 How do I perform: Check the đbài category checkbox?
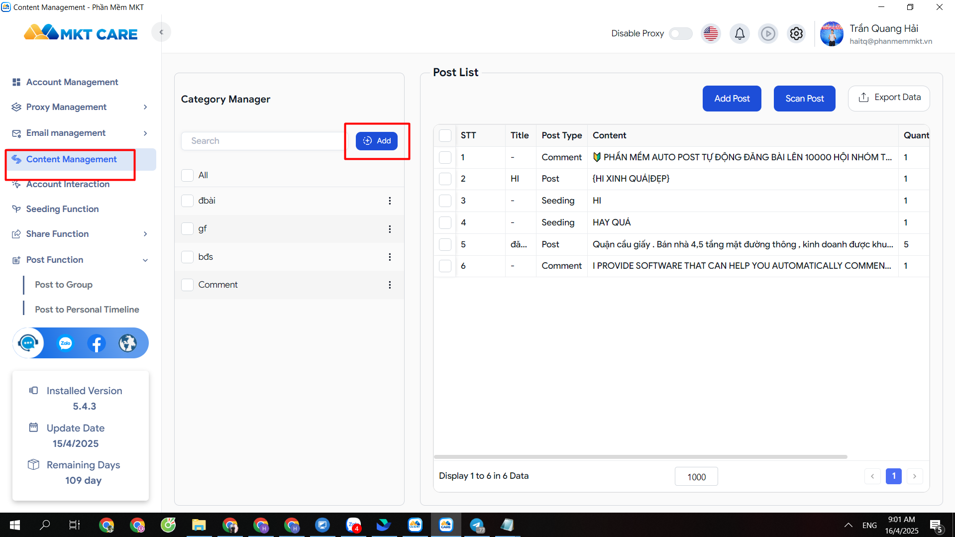[x=187, y=201]
